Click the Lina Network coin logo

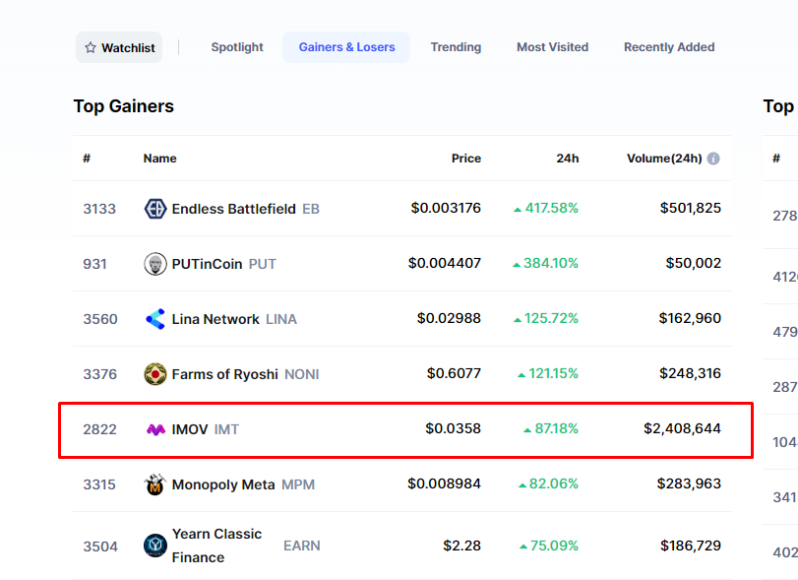click(x=155, y=319)
